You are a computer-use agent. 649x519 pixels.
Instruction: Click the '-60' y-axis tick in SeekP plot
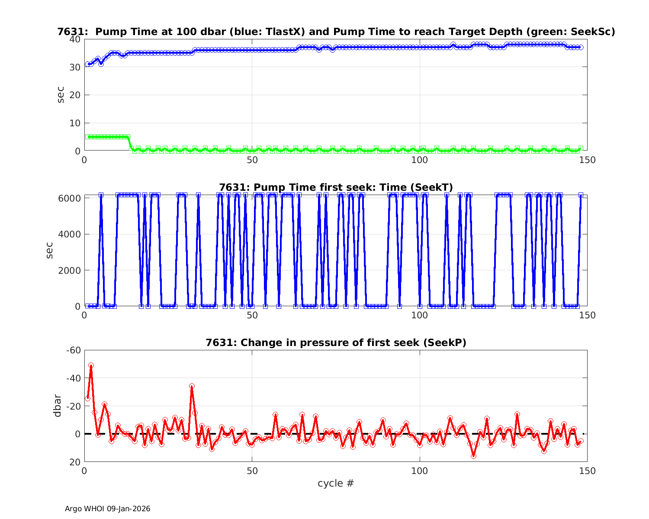(x=74, y=350)
